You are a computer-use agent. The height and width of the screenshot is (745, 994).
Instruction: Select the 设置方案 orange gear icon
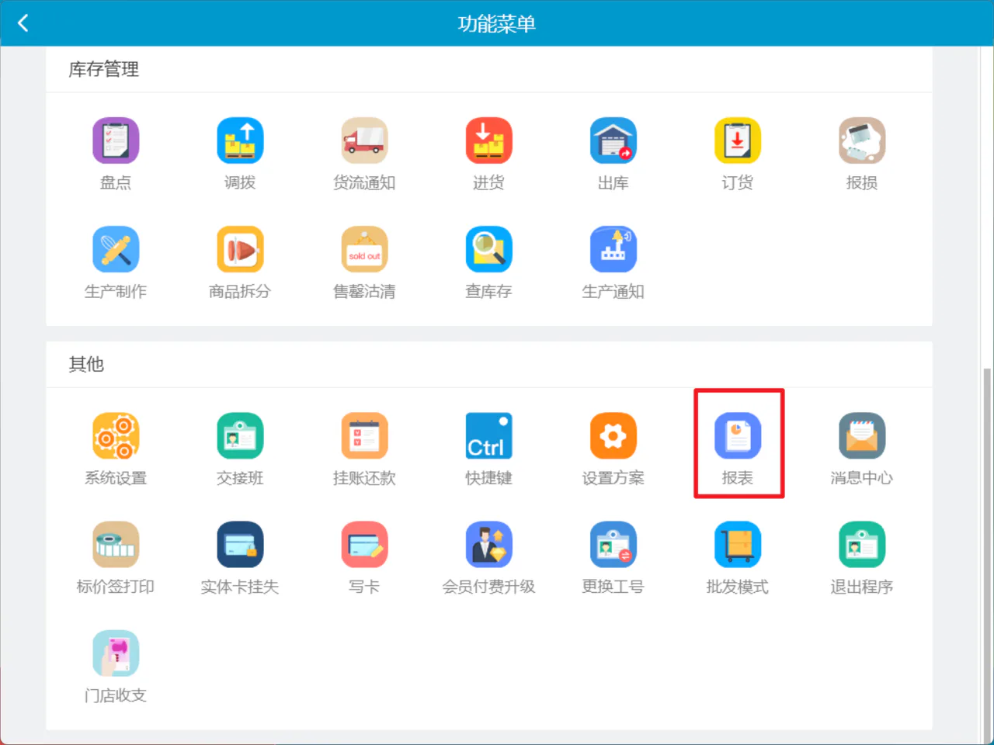point(613,435)
